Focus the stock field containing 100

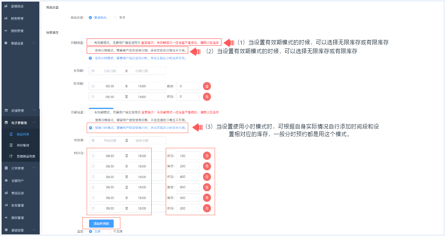pyautogui.click(x=188, y=156)
